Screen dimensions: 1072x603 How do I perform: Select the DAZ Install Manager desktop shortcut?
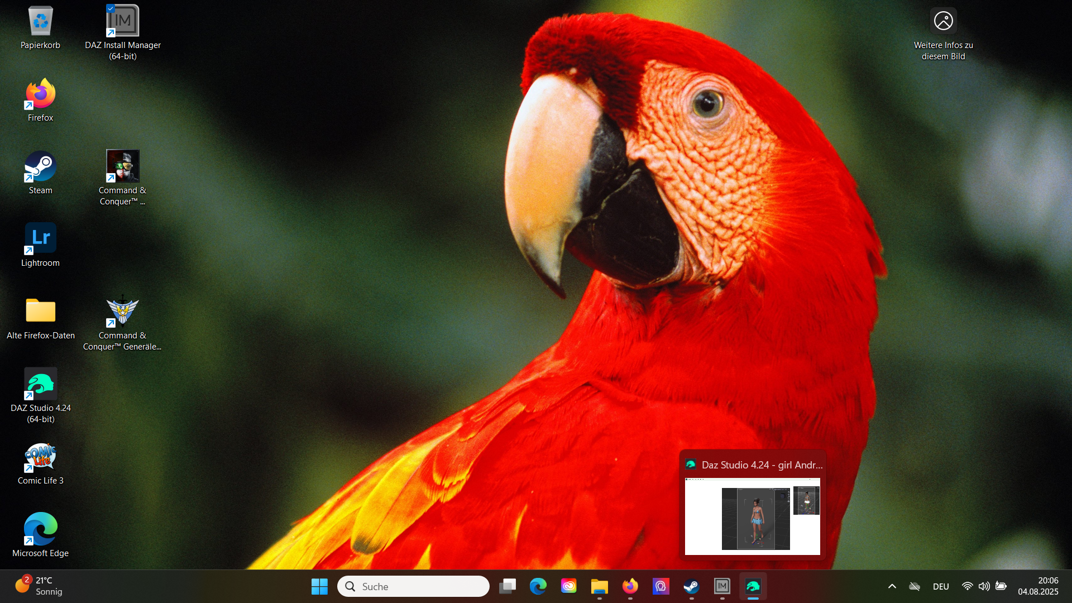click(x=123, y=32)
